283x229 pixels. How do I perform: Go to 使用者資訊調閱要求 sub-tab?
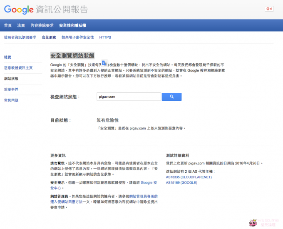click(x=20, y=37)
